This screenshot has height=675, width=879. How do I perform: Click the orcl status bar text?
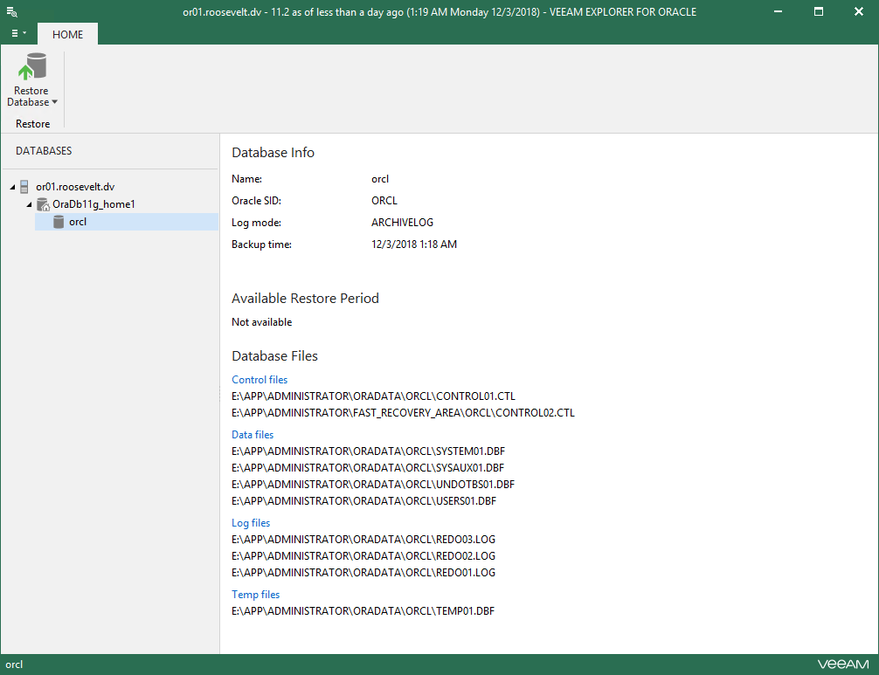point(14,665)
